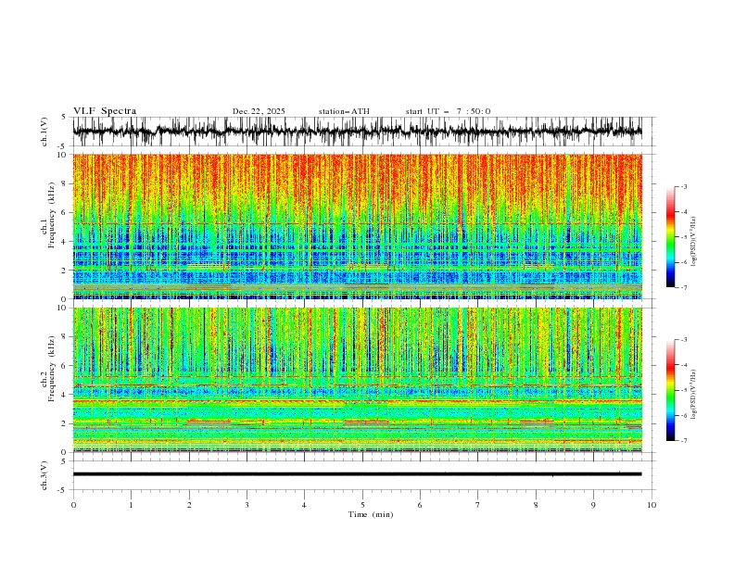
Task: Select the date 'Dec. 22, 2025'
Action: coord(259,111)
